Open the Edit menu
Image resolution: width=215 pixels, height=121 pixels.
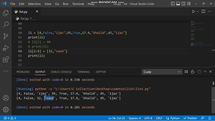click(x=21, y=4)
